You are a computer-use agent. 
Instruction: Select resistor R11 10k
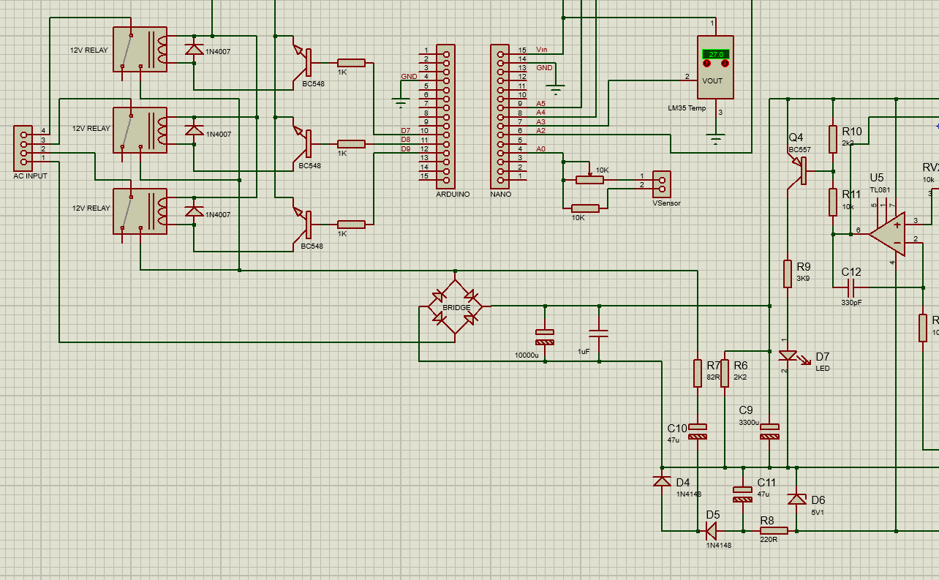click(832, 202)
